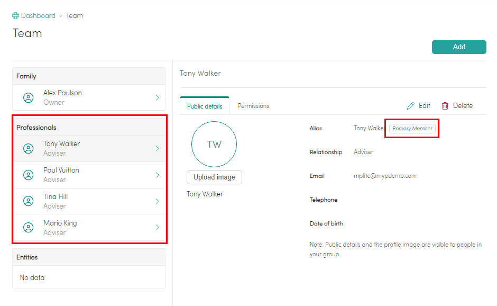This screenshot has height=306, width=497.
Task: Click the pencil Edit icon
Action: [x=411, y=106]
